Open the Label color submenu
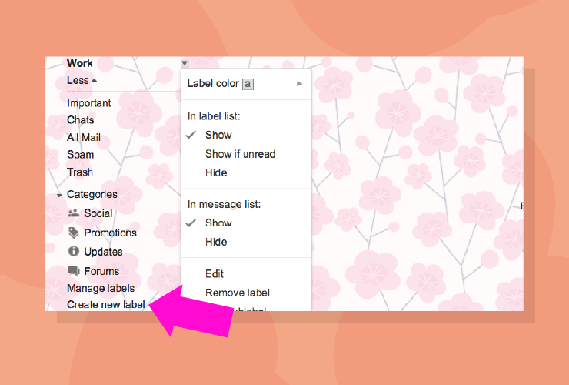Screen dimensions: 569x385 (246, 84)
